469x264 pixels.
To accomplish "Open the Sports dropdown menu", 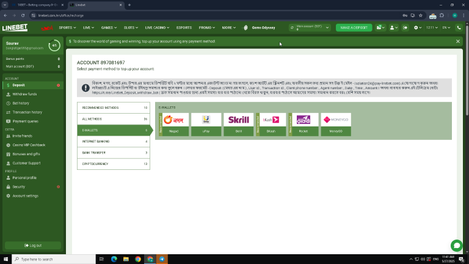I will [x=67, y=28].
